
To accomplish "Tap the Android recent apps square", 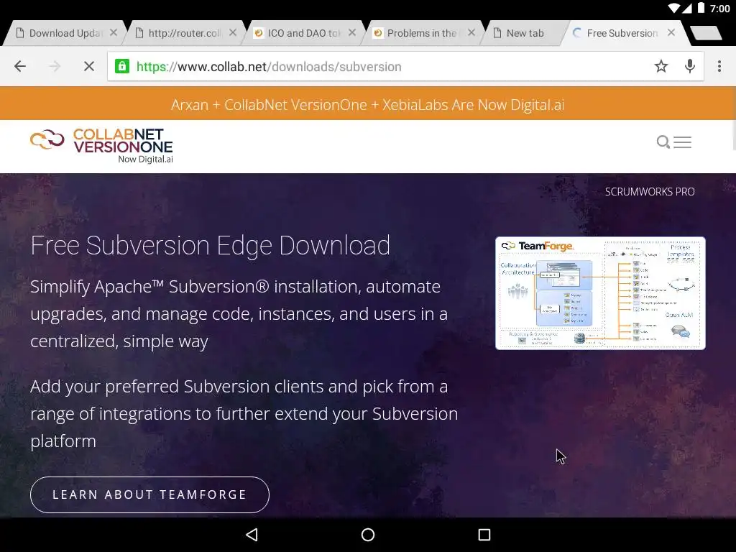I will (x=484, y=535).
